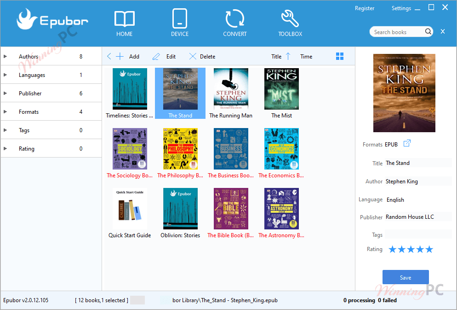The image size is (457, 310).
Task: Open Settings
Action: click(x=401, y=8)
